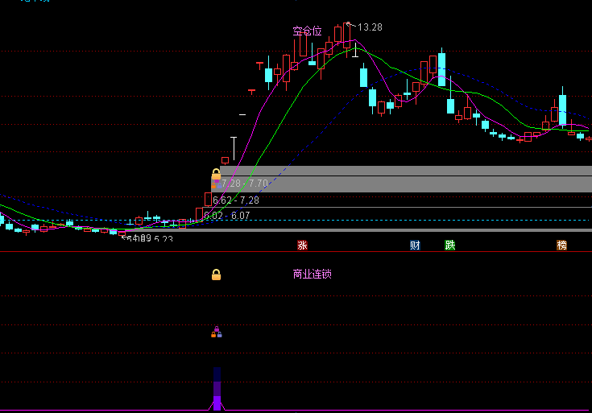The height and width of the screenshot is (413, 592).
Task: Select the 商业连锁 sector label
Action: [313, 274]
